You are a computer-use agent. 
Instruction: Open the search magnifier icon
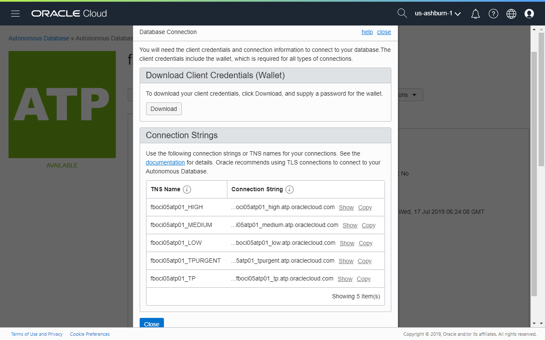coord(402,13)
